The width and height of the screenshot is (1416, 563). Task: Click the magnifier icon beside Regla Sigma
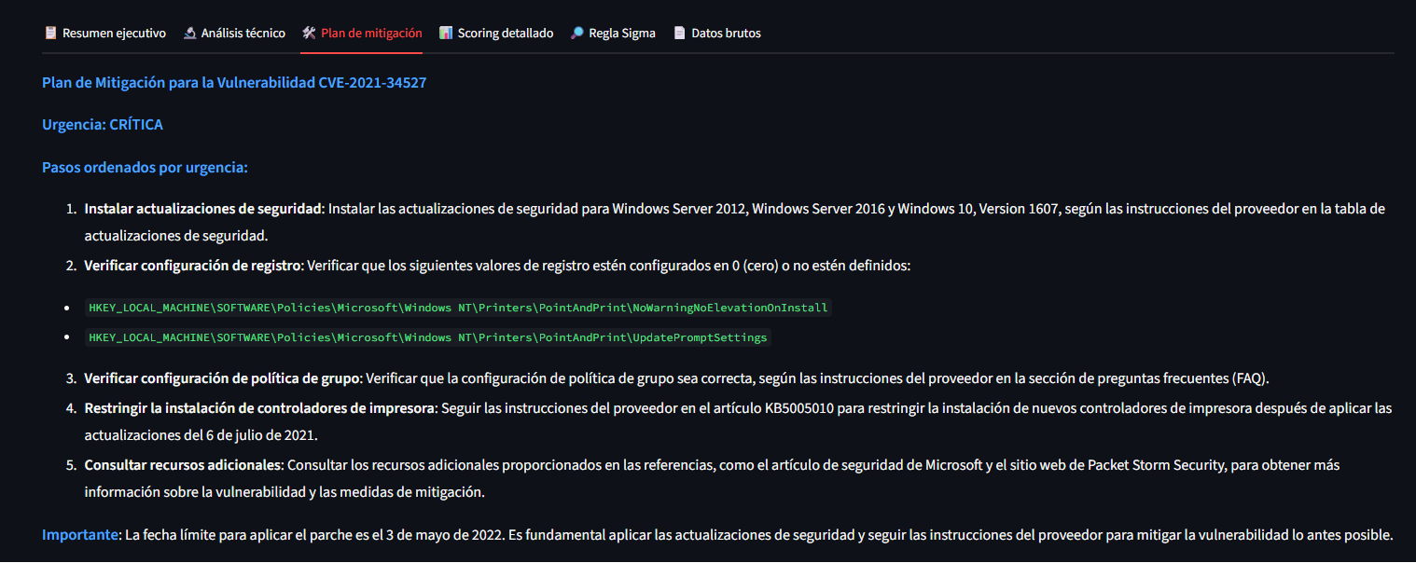pyautogui.click(x=577, y=33)
